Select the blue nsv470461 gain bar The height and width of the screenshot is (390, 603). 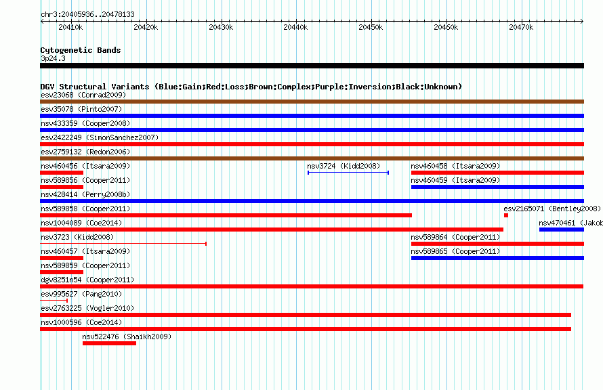pyautogui.click(x=562, y=230)
